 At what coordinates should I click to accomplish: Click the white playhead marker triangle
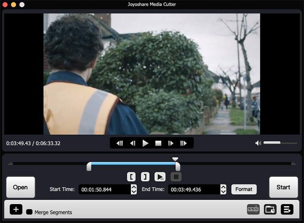click(x=175, y=159)
